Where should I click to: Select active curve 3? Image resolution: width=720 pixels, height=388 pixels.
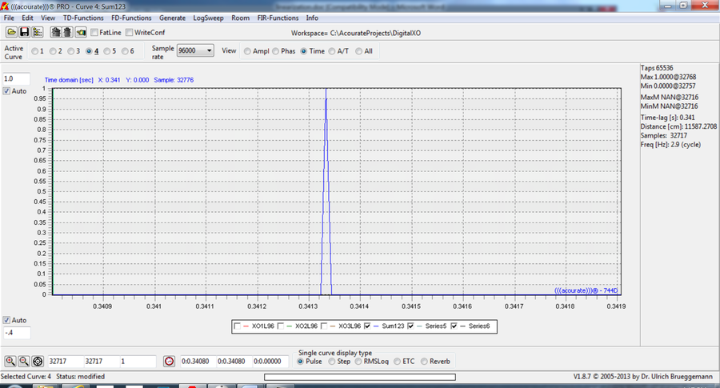click(70, 51)
